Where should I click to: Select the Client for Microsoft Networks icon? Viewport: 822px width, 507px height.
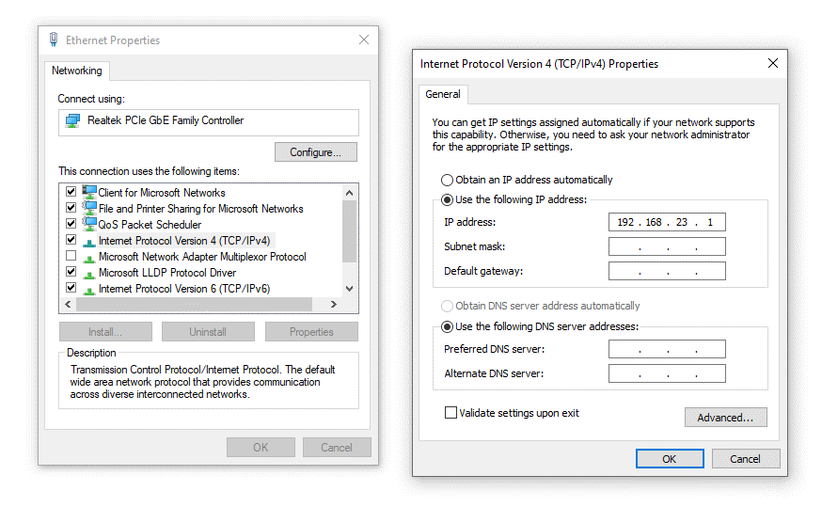pos(89,193)
